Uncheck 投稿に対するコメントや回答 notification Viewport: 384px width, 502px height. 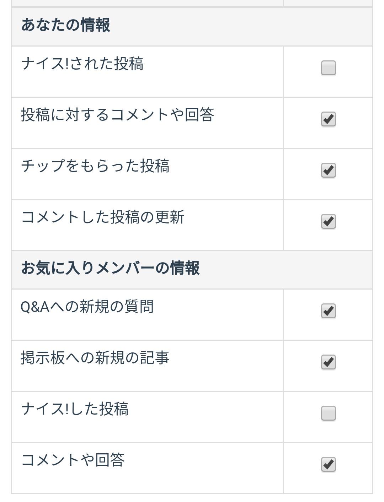point(328,119)
